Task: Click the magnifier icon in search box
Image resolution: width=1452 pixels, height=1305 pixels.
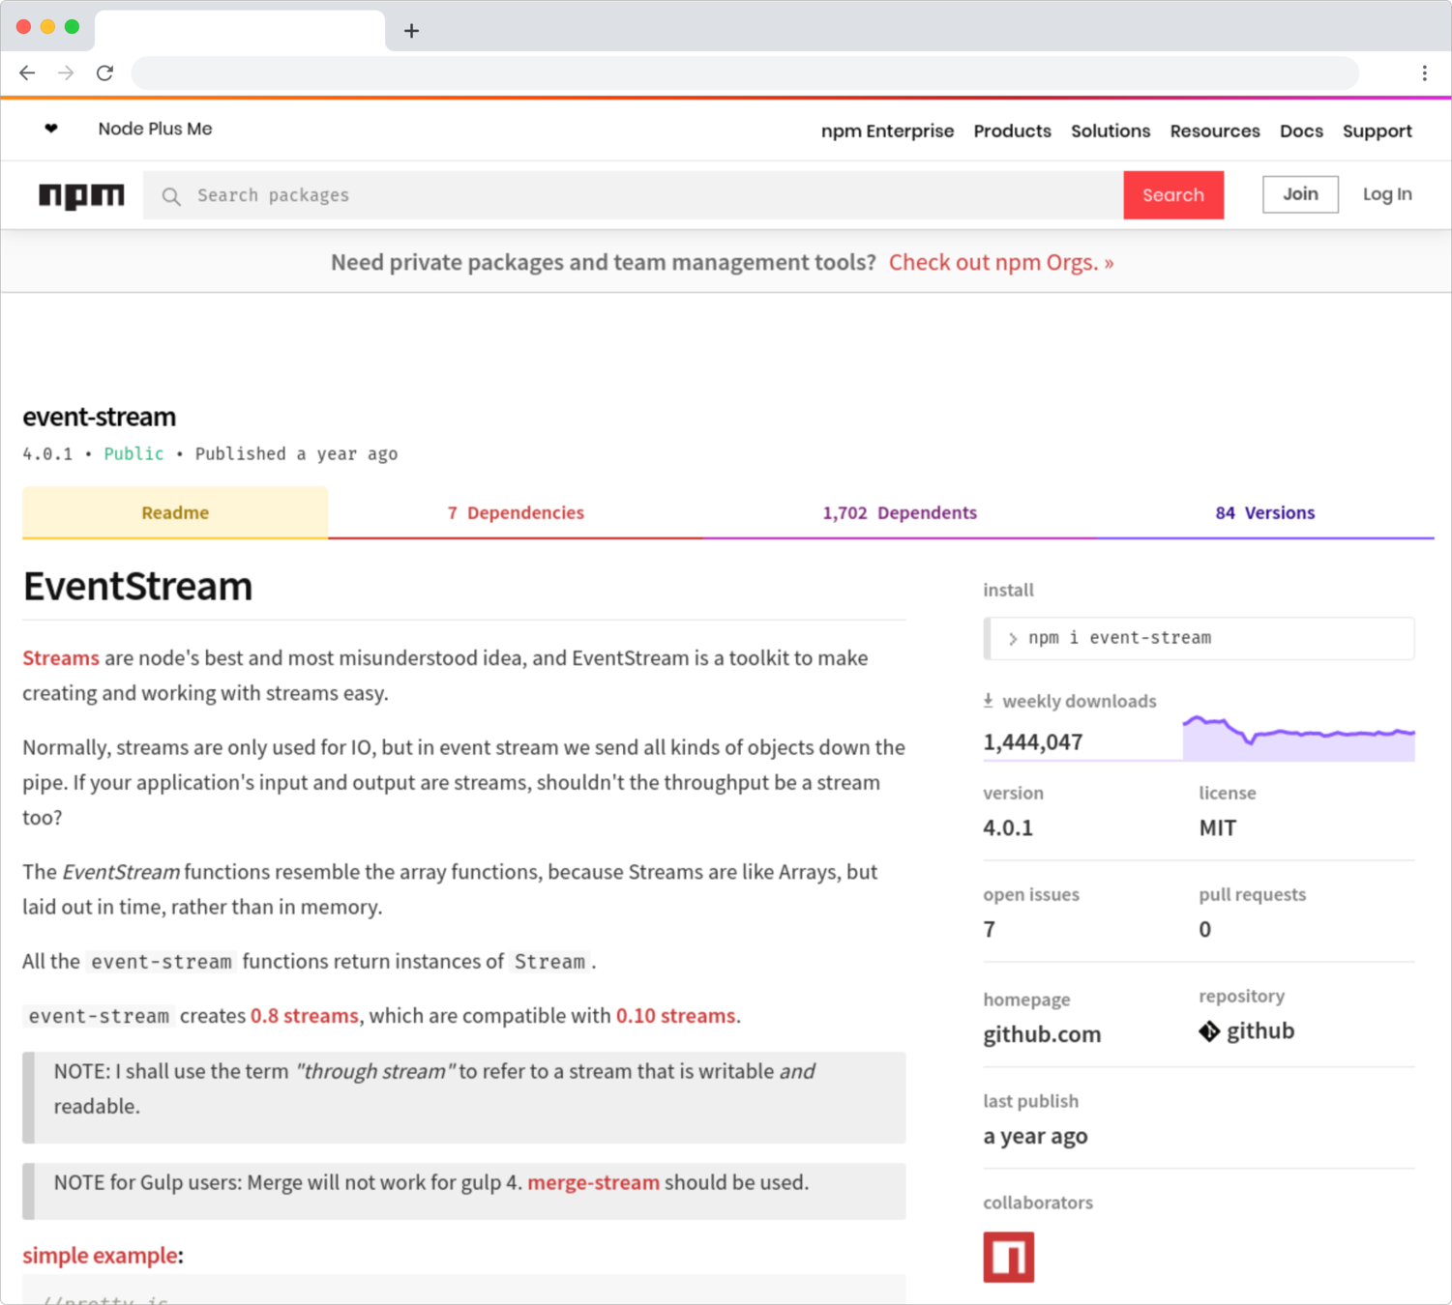Action: click(171, 196)
